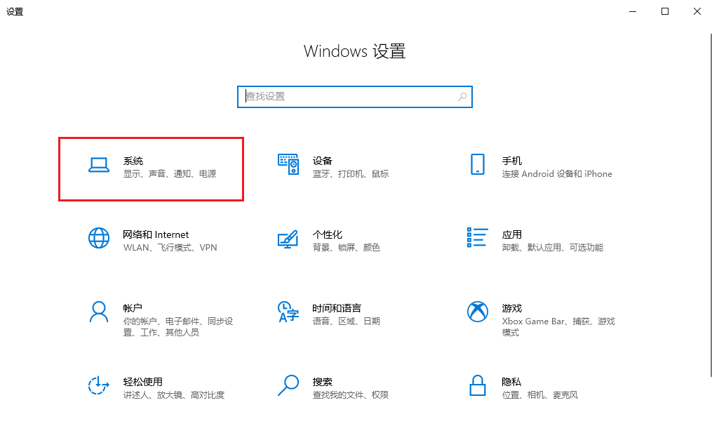The image size is (712, 438).
Task: Click the 显示、声音、通知、电源 description
Action: (170, 173)
